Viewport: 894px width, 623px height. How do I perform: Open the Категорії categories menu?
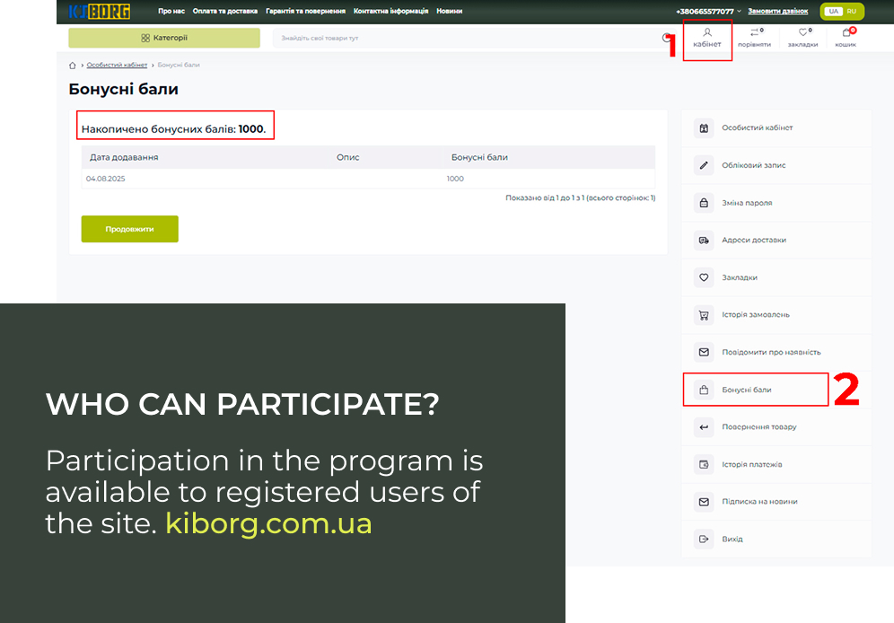[x=164, y=38]
